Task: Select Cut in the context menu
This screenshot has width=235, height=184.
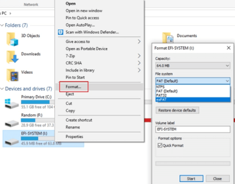Action: (x=69, y=103)
